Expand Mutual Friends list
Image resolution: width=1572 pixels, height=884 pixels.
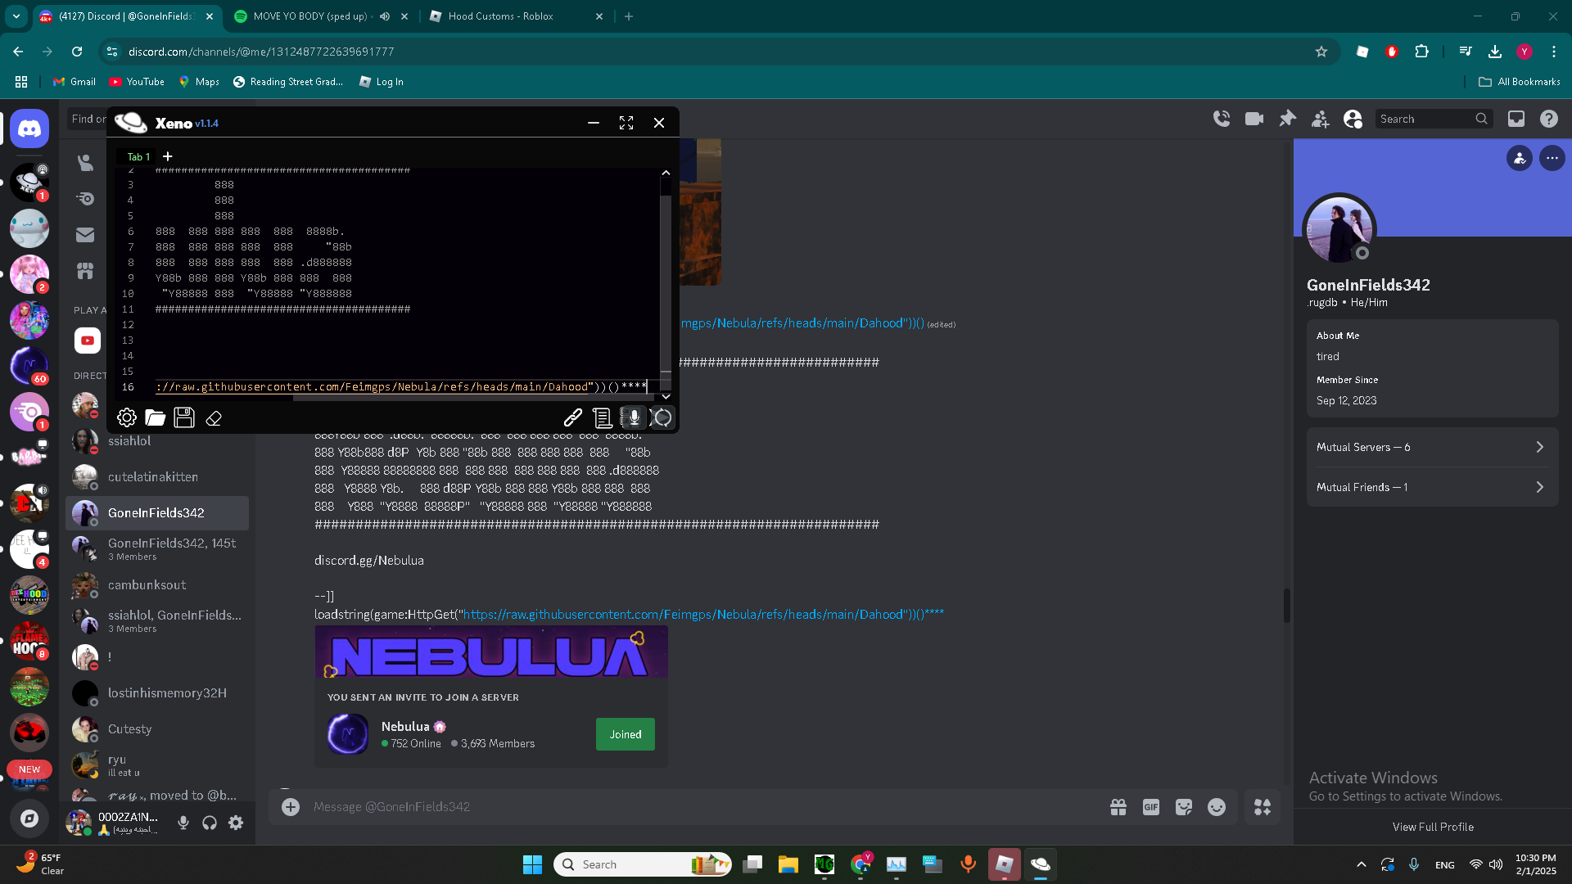[1431, 487]
